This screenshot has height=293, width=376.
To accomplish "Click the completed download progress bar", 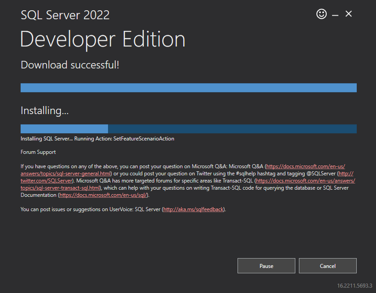I will click(188, 88).
